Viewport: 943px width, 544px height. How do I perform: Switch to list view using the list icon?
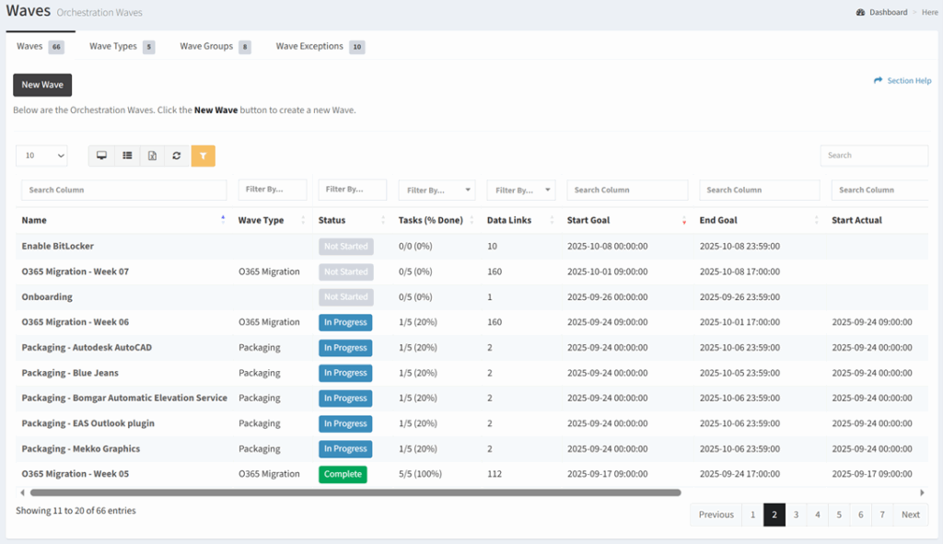127,156
